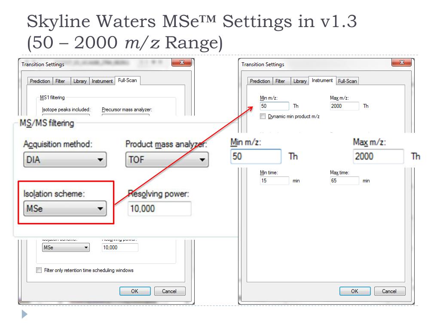Screen dimensions: 440x330
Task: Switch to Instrument tab in the MS1 filtering dialog
Action: click(102, 81)
